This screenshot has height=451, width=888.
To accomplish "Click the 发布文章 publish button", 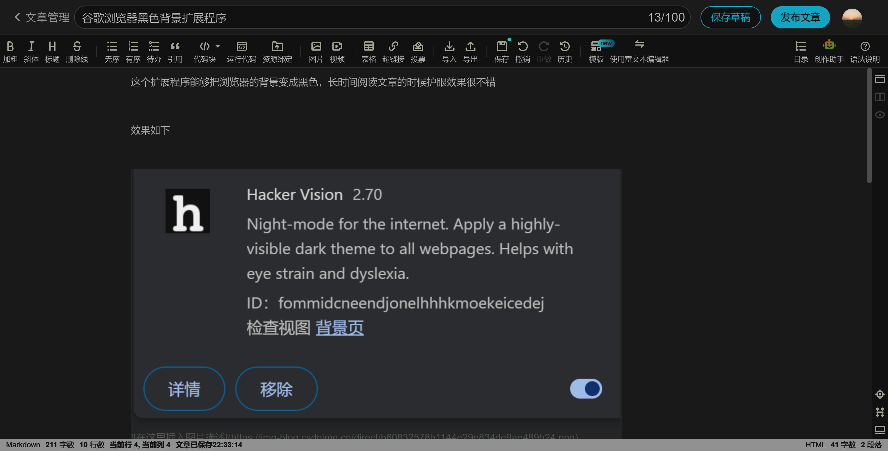I will click(800, 17).
